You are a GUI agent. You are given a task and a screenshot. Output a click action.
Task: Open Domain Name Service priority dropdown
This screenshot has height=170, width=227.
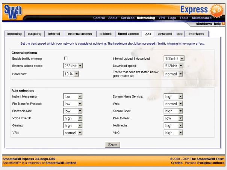pos(173,96)
